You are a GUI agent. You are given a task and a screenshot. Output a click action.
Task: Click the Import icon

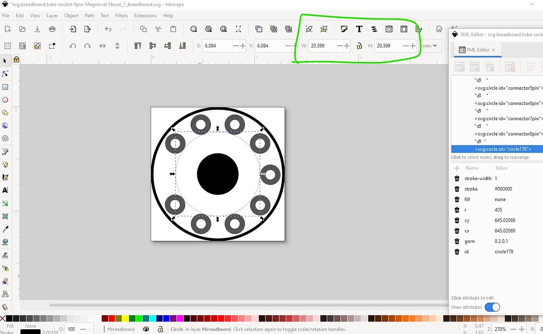click(x=73, y=29)
